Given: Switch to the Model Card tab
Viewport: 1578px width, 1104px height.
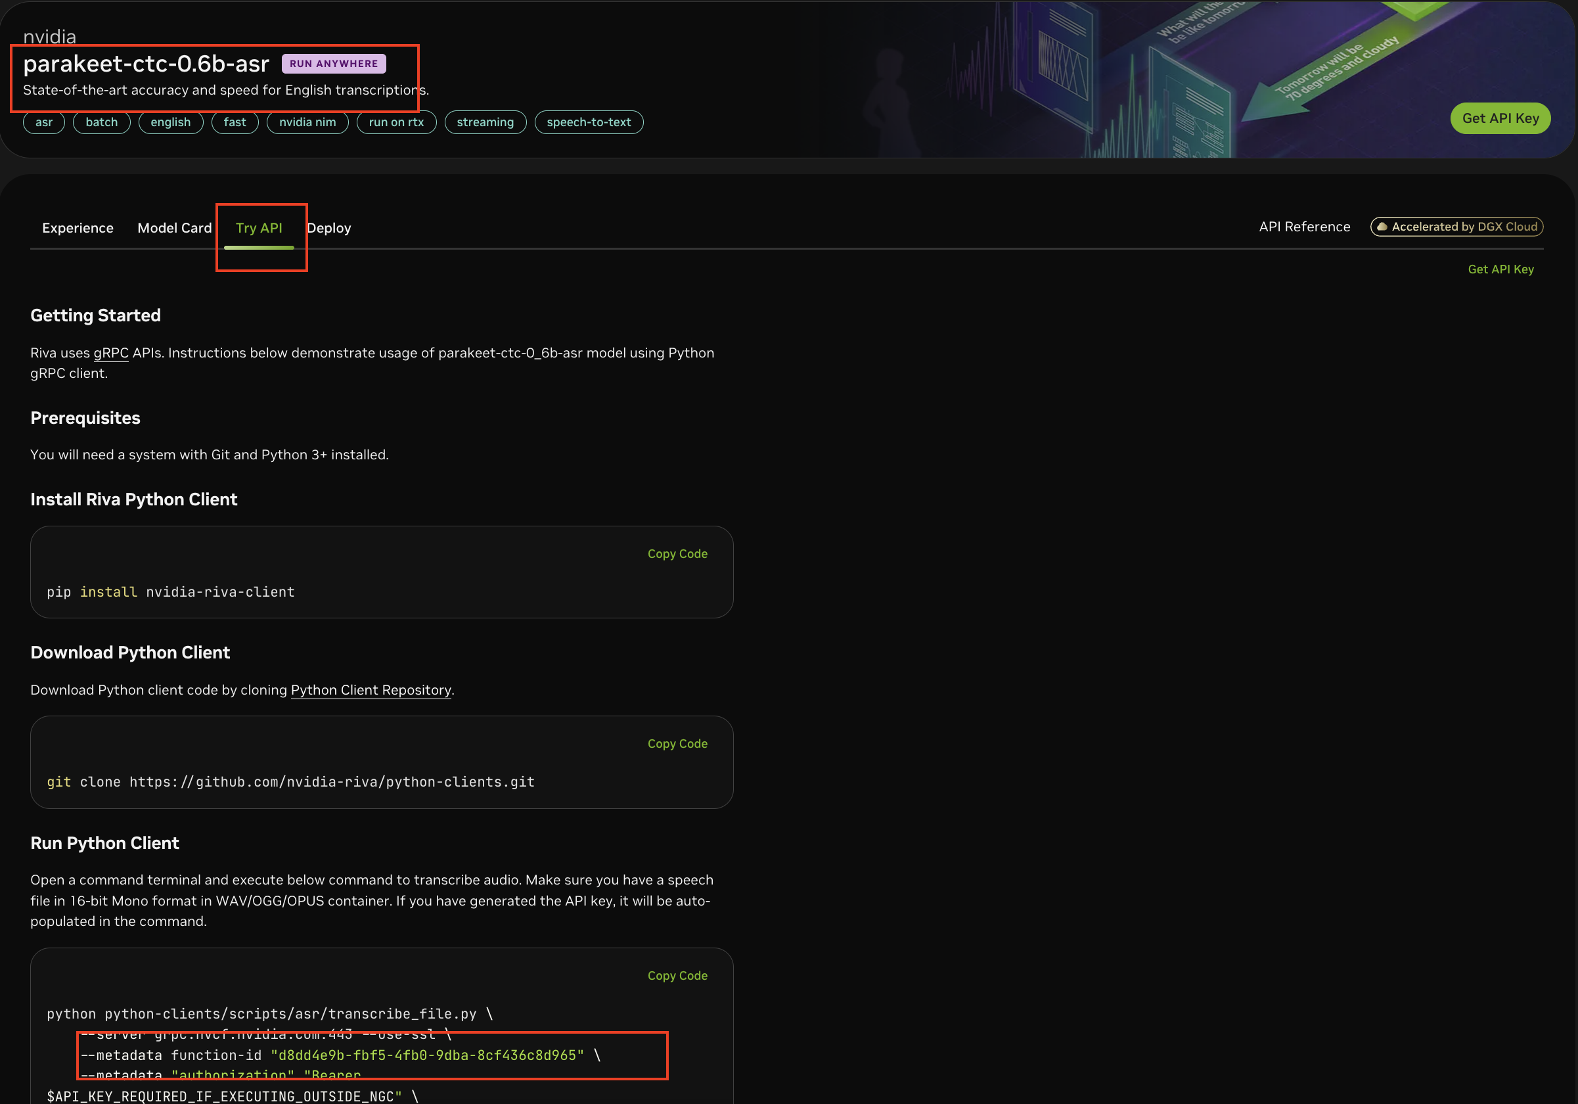Looking at the screenshot, I should coord(175,227).
